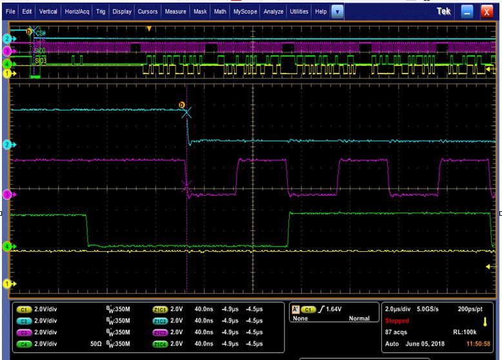This screenshot has width=502, height=360.
Task: Click the channel 1 marker in overview strip
Action: (9, 73)
